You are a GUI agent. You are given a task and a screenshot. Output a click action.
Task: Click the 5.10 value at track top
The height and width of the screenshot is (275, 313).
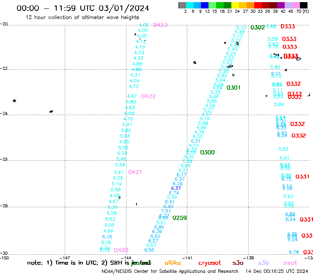242,27
